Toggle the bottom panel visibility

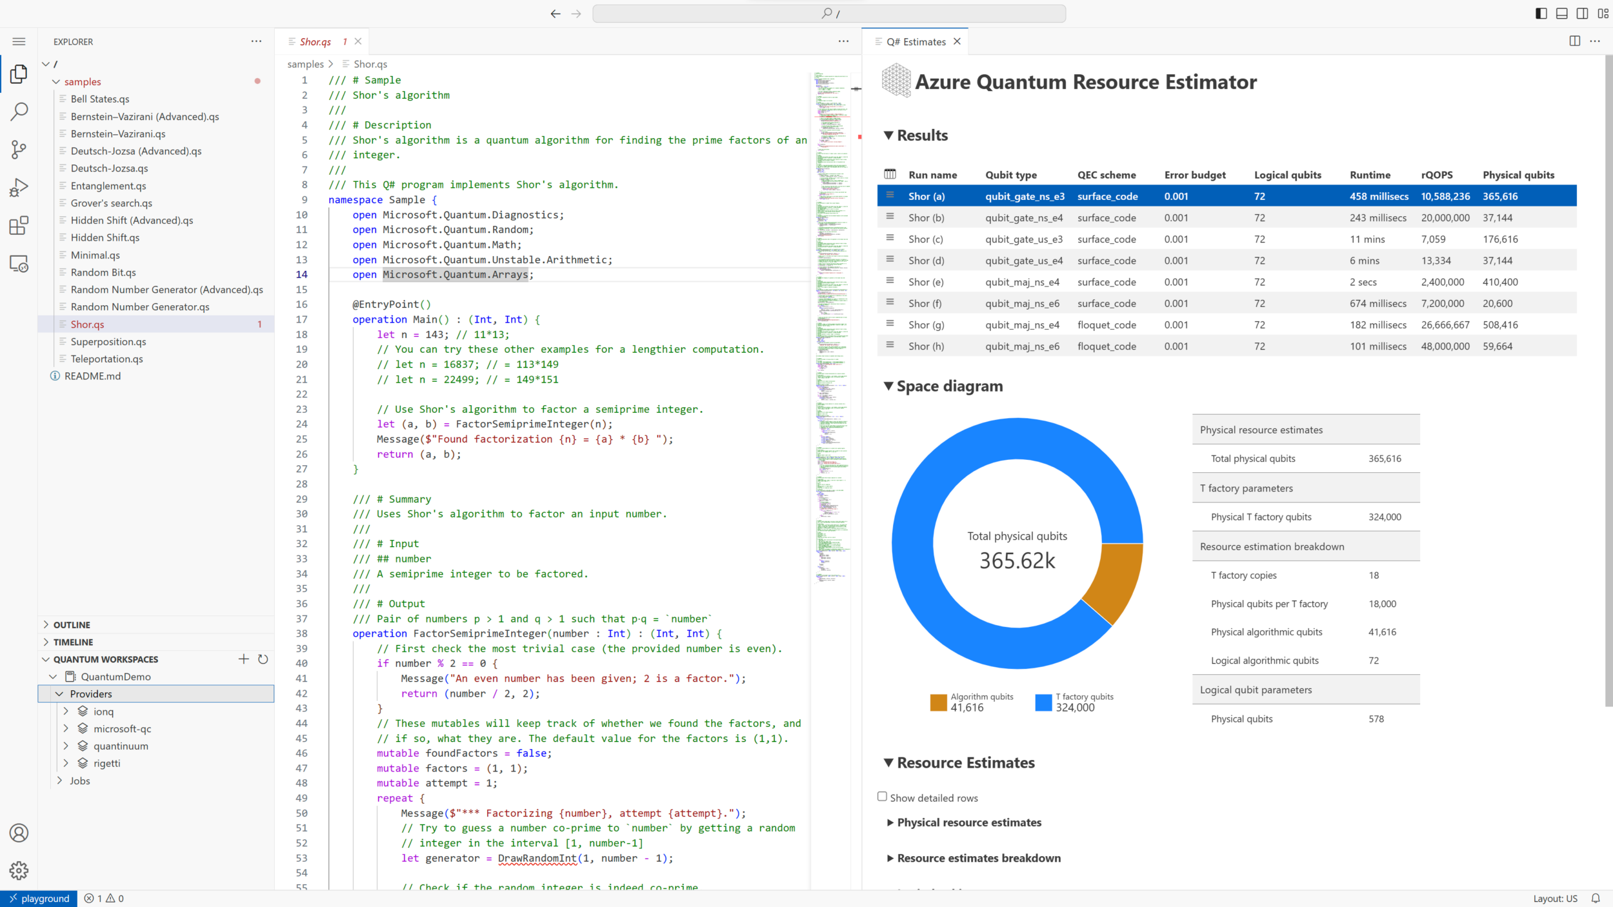tap(1561, 13)
